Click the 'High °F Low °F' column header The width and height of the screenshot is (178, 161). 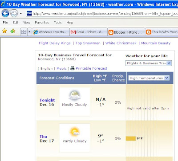coord(100,78)
